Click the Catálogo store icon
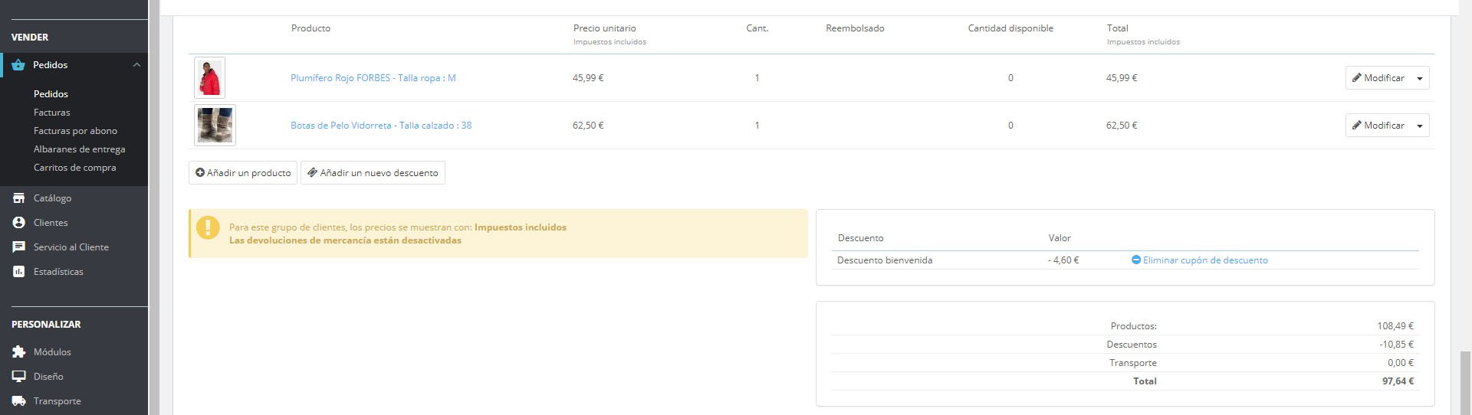 tap(18, 198)
